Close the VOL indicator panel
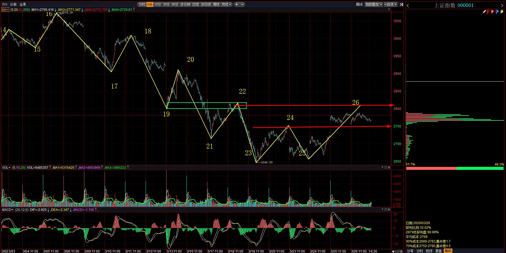Screen dimensions: 506x253 [389, 167]
